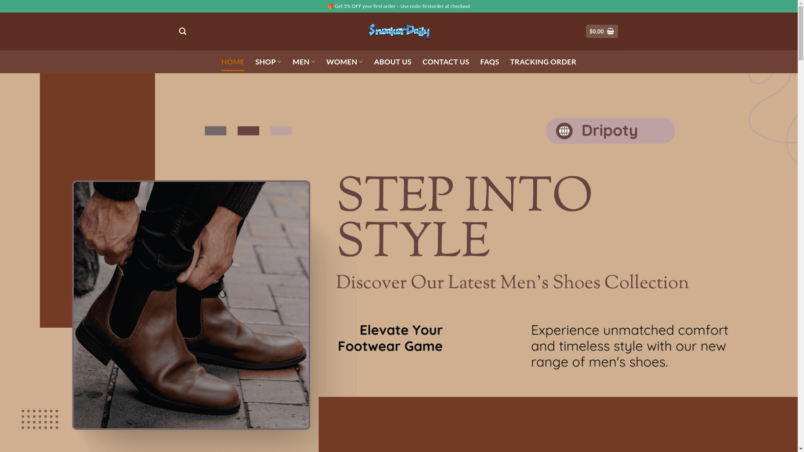The image size is (804, 452).
Task: Open the $0.00 shopping cart
Action: (x=602, y=31)
